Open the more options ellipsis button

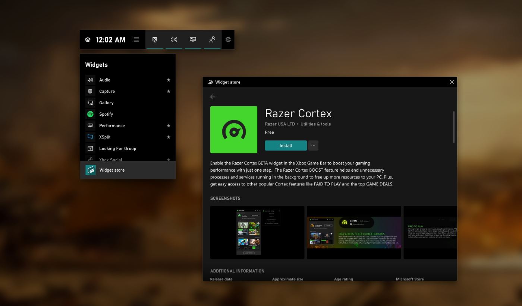[313, 146]
